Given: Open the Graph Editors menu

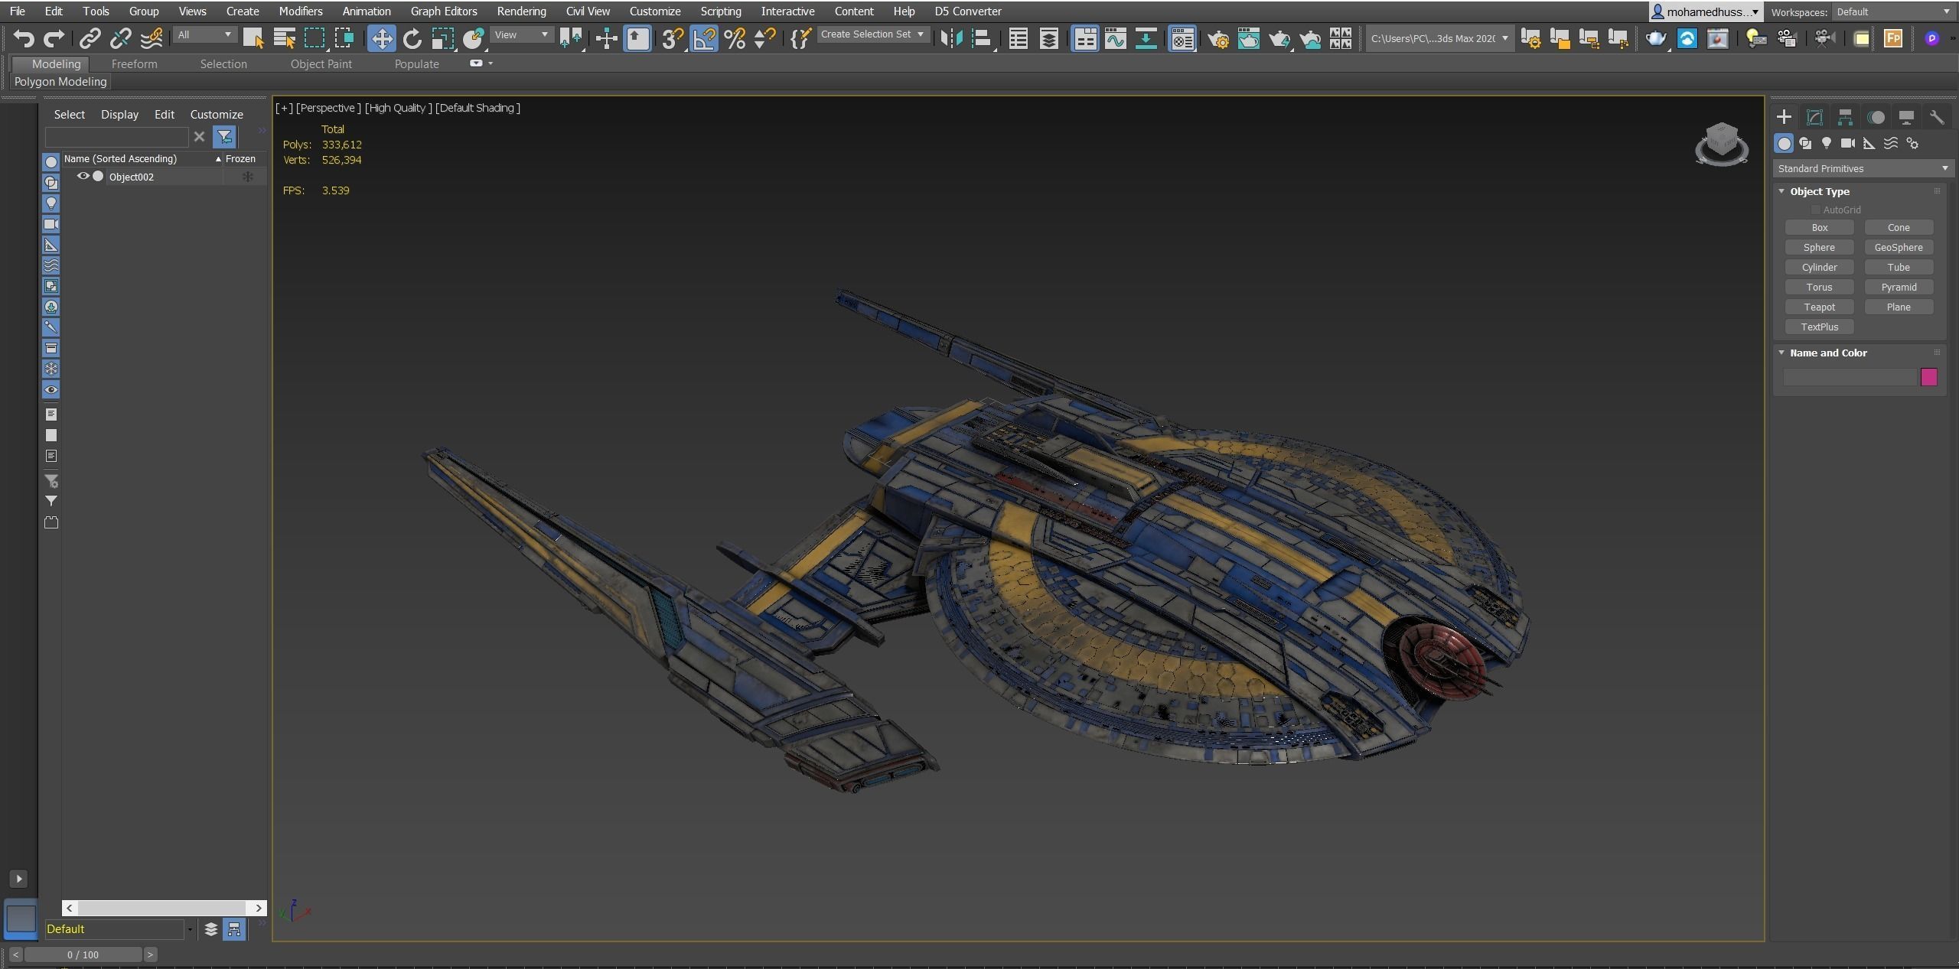Looking at the screenshot, I should [x=444, y=11].
